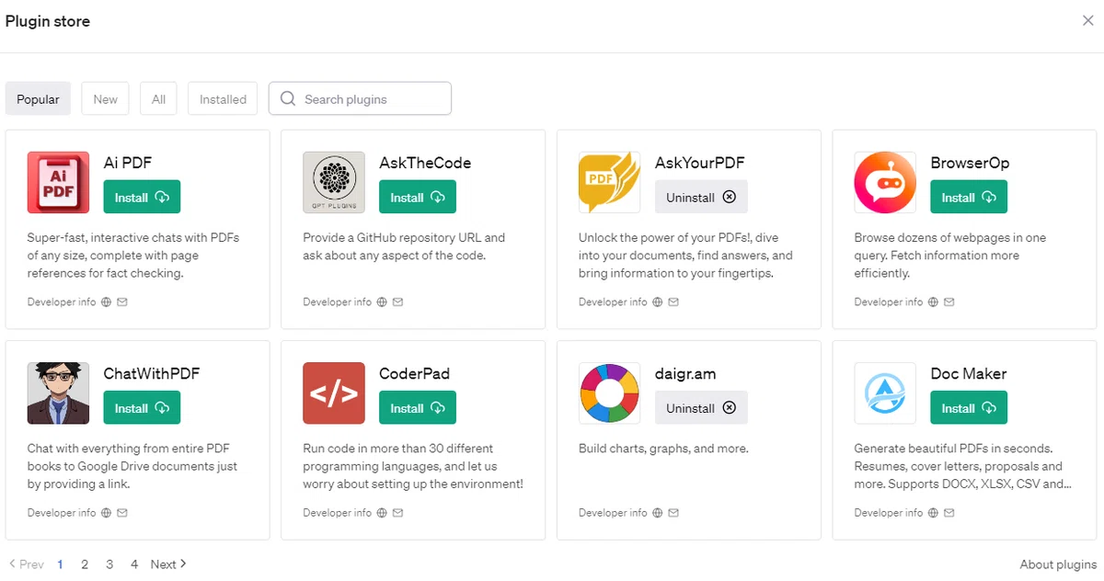Viewport: 1104px width, 581px height.
Task: Open ChatWithPDF developer email icon
Action: pos(122,512)
